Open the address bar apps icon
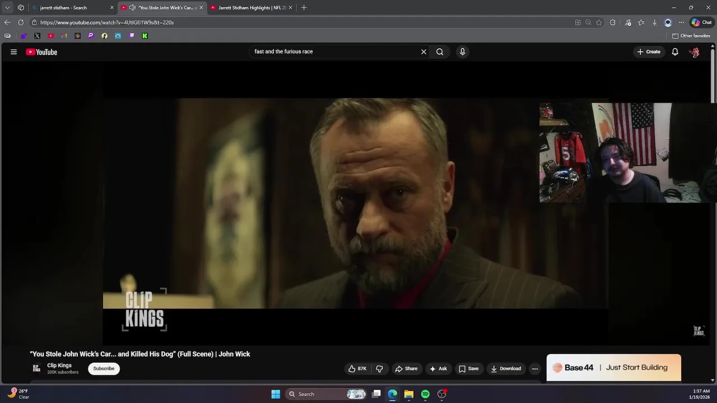This screenshot has height=403, width=717. click(x=578, y=22)
